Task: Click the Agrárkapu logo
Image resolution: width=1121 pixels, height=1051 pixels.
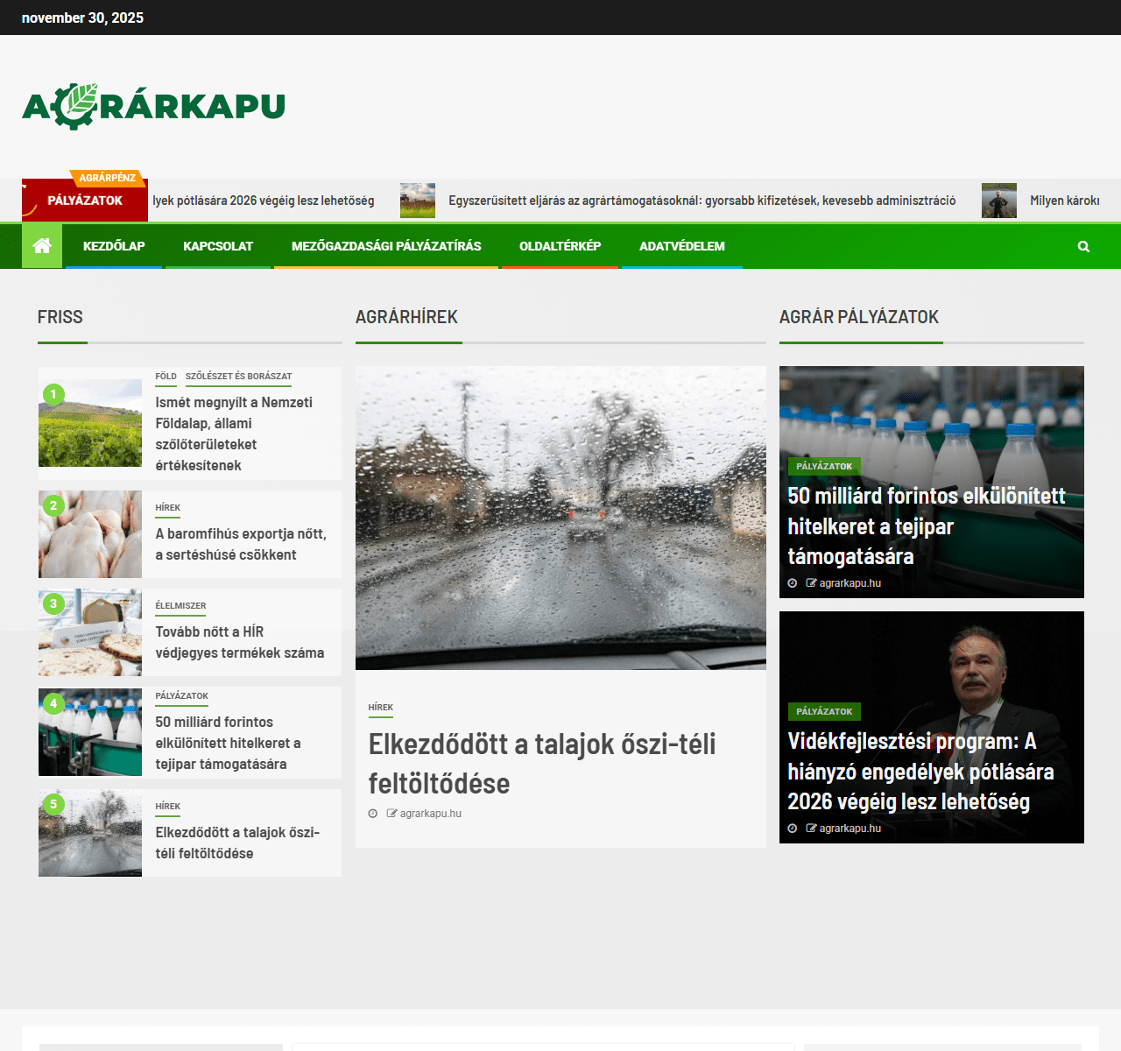Action: coord(153,106)
